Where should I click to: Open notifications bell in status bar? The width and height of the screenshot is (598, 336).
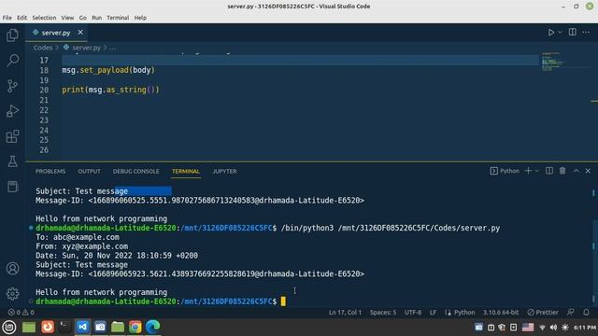pyautogui.click(x=586, y=313)
